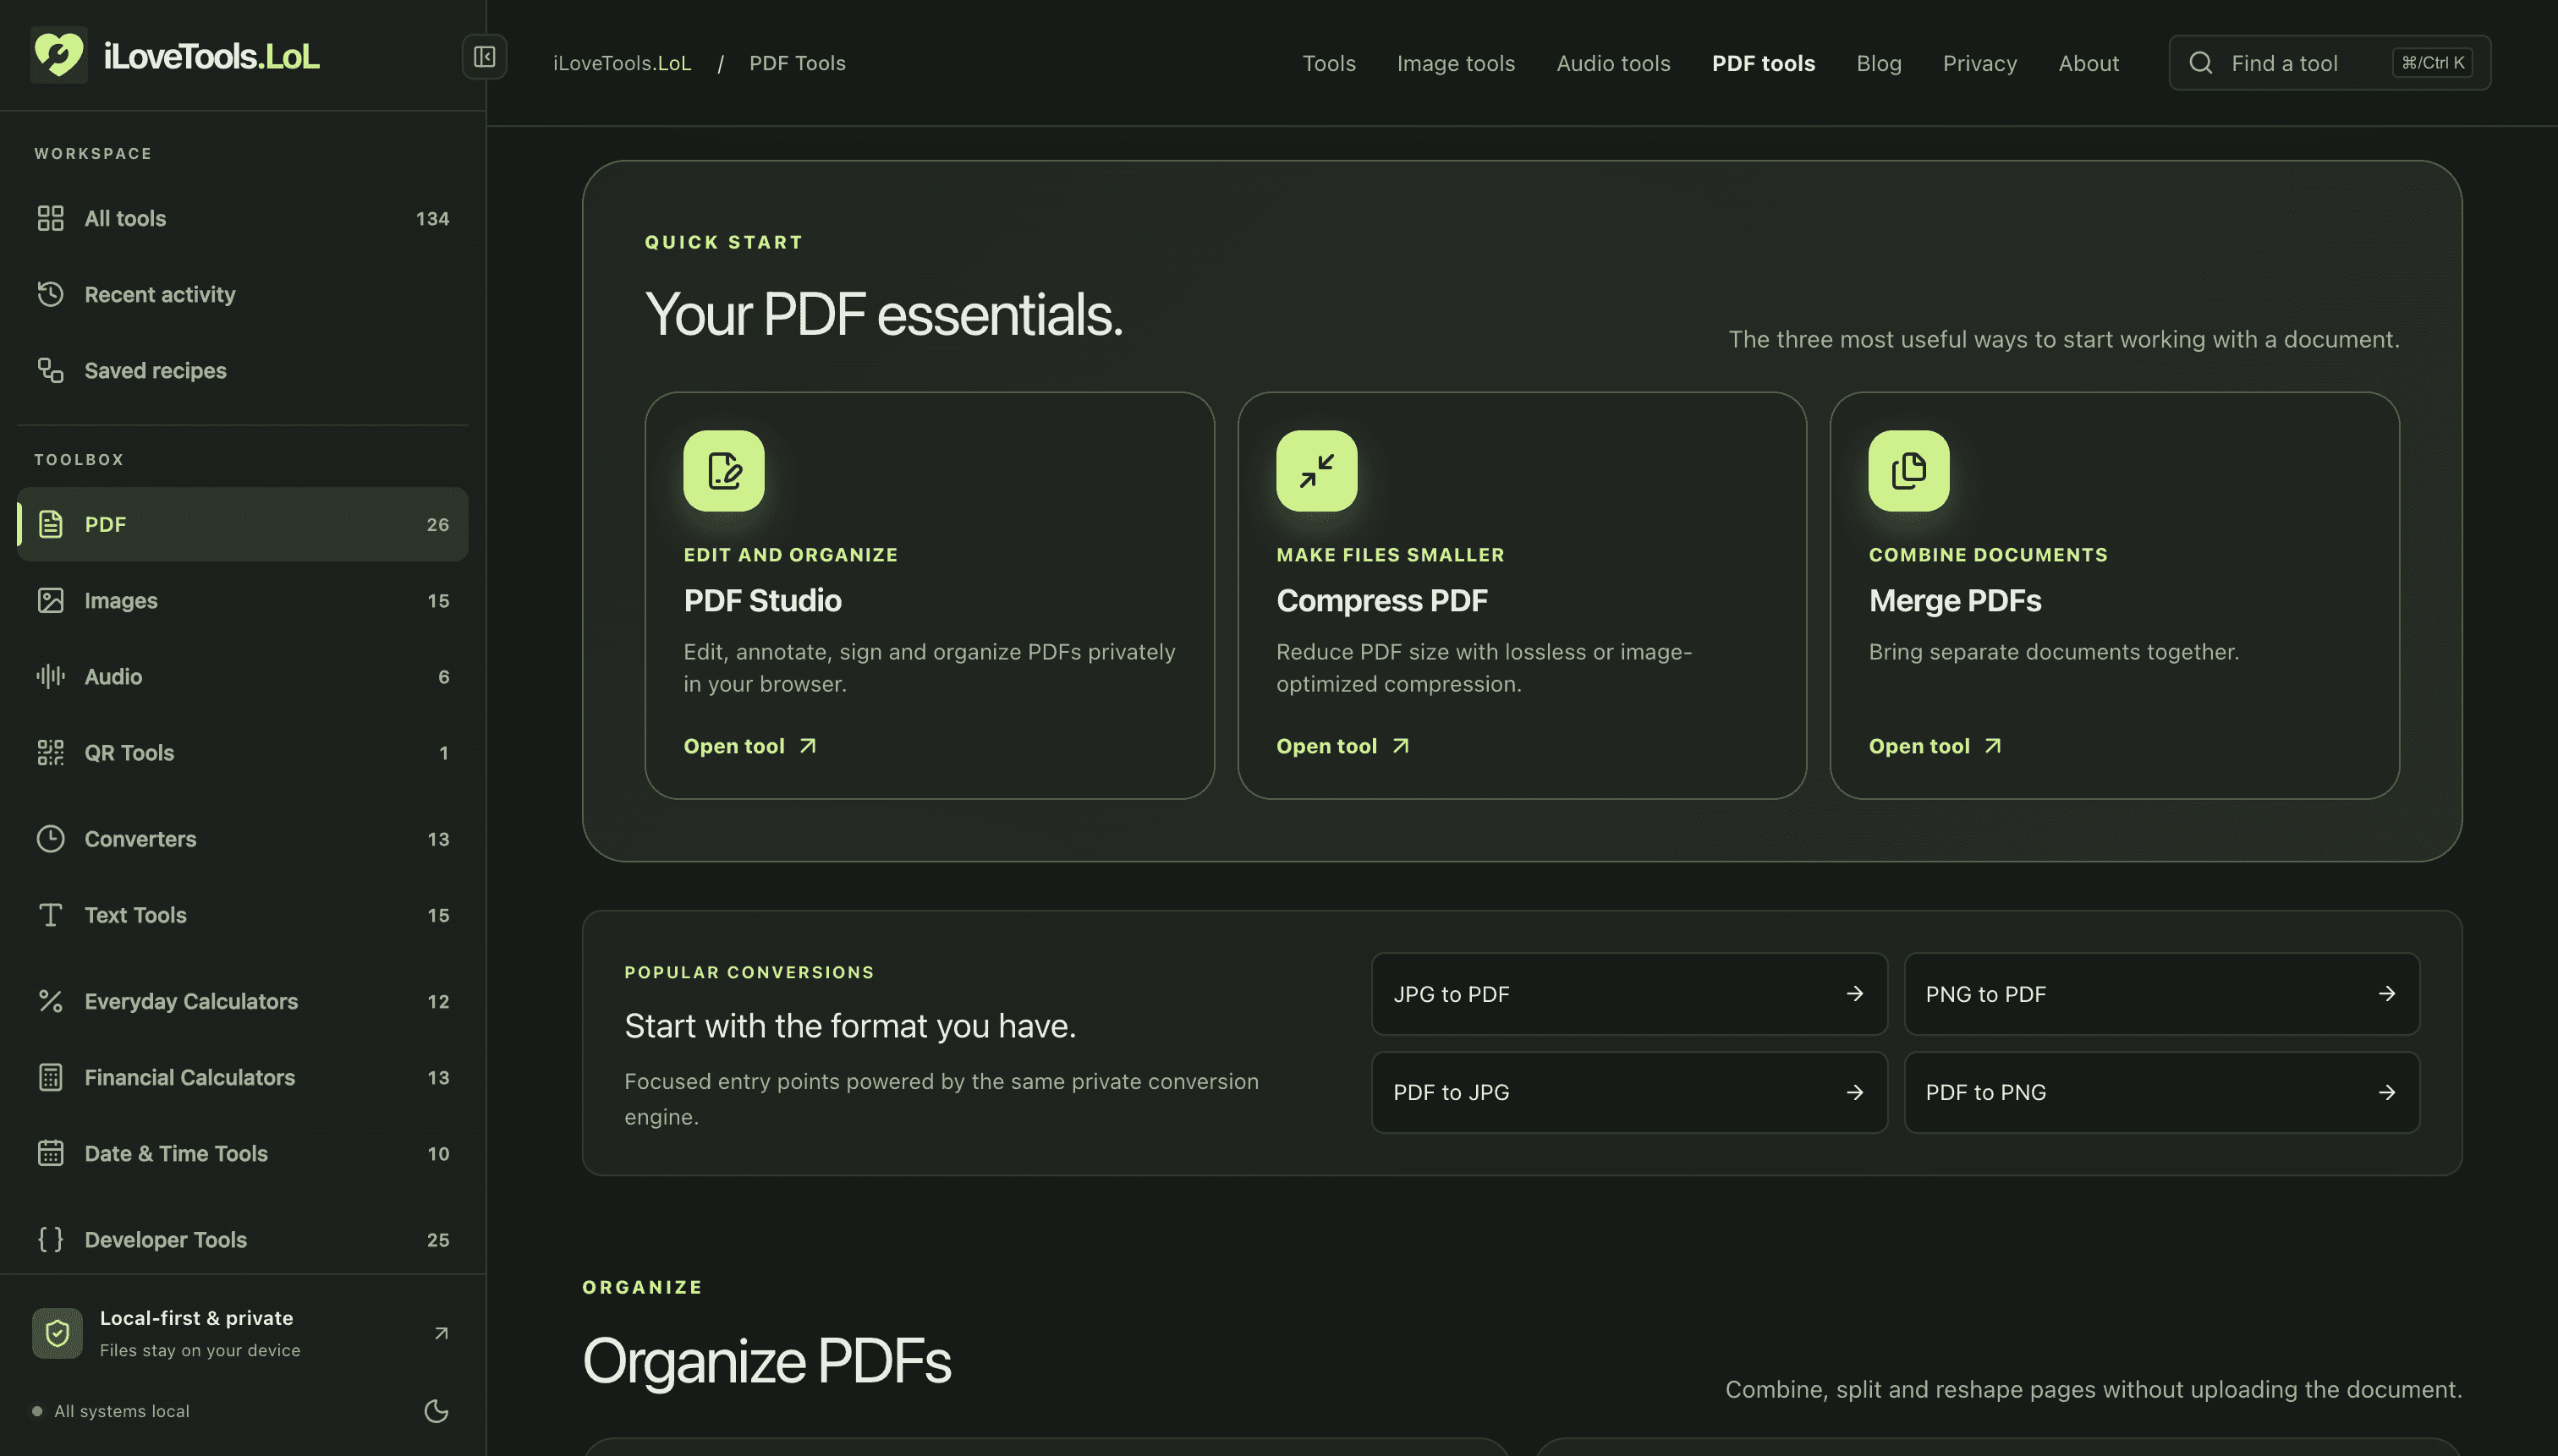The height and width of the screenshot is (1456, 2558).
Task: Select PDF tools in the top nav
Action: pos(1763,63)
